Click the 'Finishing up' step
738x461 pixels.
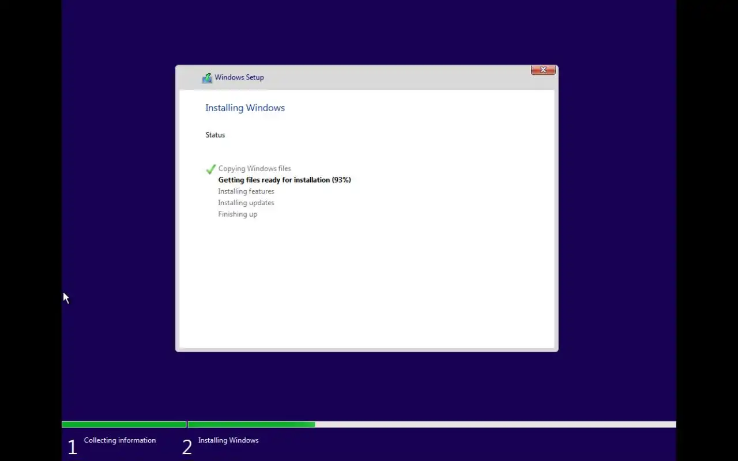[x=238, y=214]
